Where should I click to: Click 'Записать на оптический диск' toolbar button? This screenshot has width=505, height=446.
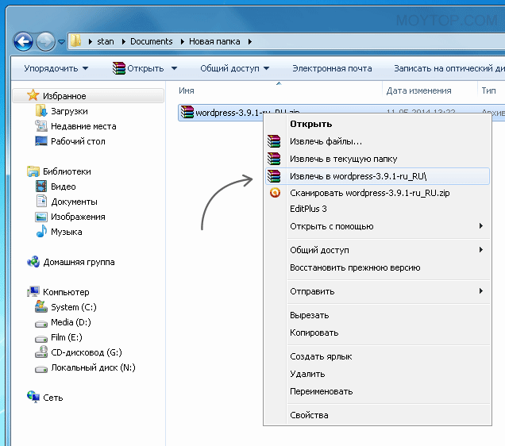(x=449, y=68)
